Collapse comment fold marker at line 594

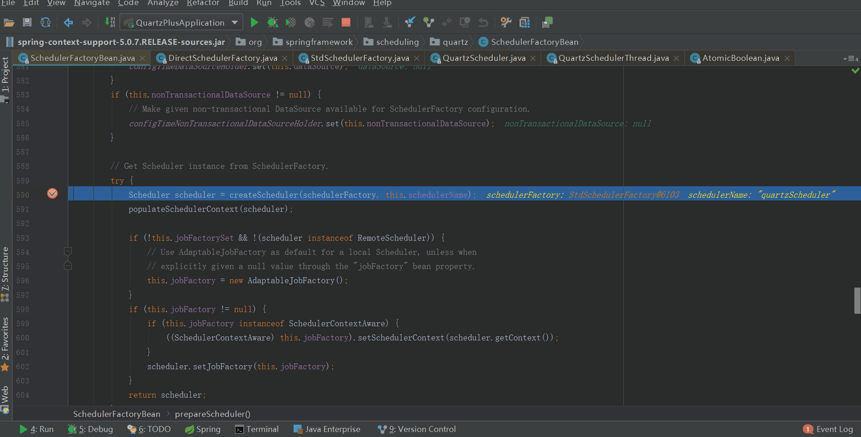pos(68,252)
